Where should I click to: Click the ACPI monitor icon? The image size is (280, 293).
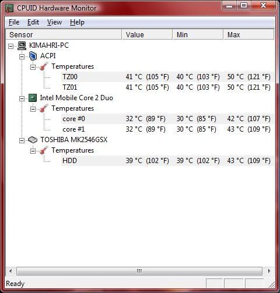(33, 56)
